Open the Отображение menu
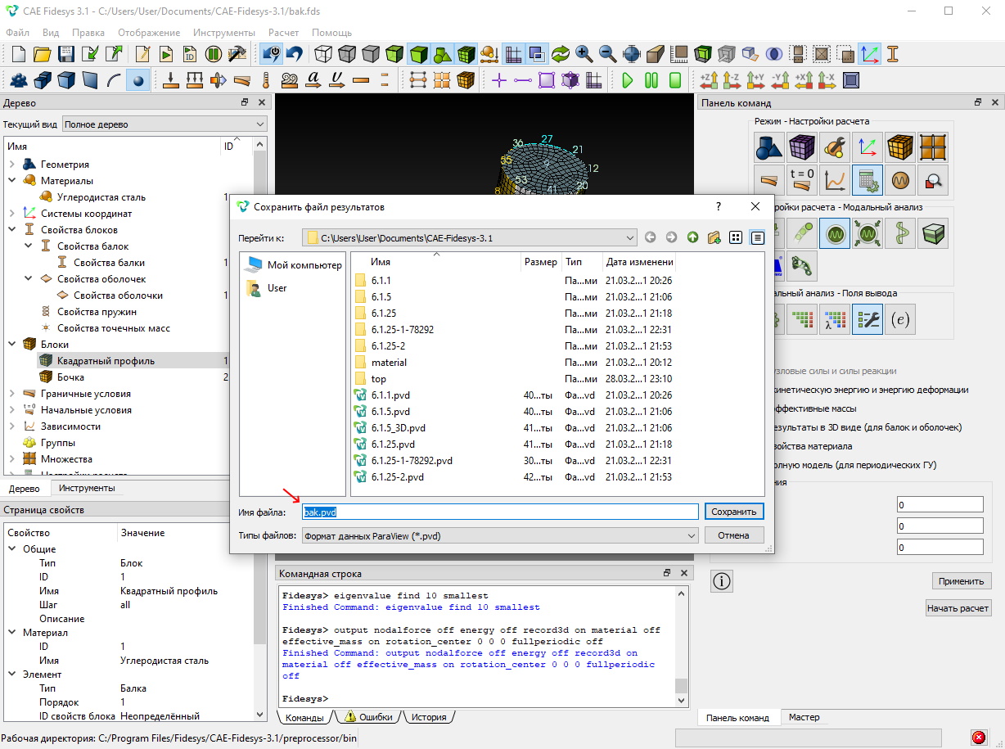 (x=149, y=33)
